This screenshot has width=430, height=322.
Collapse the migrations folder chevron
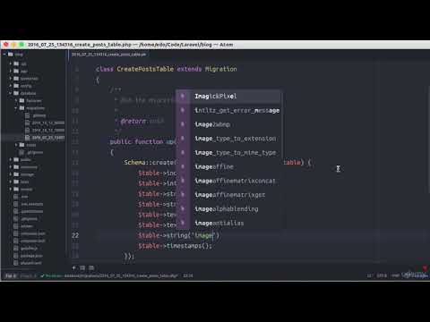(16, 108)
